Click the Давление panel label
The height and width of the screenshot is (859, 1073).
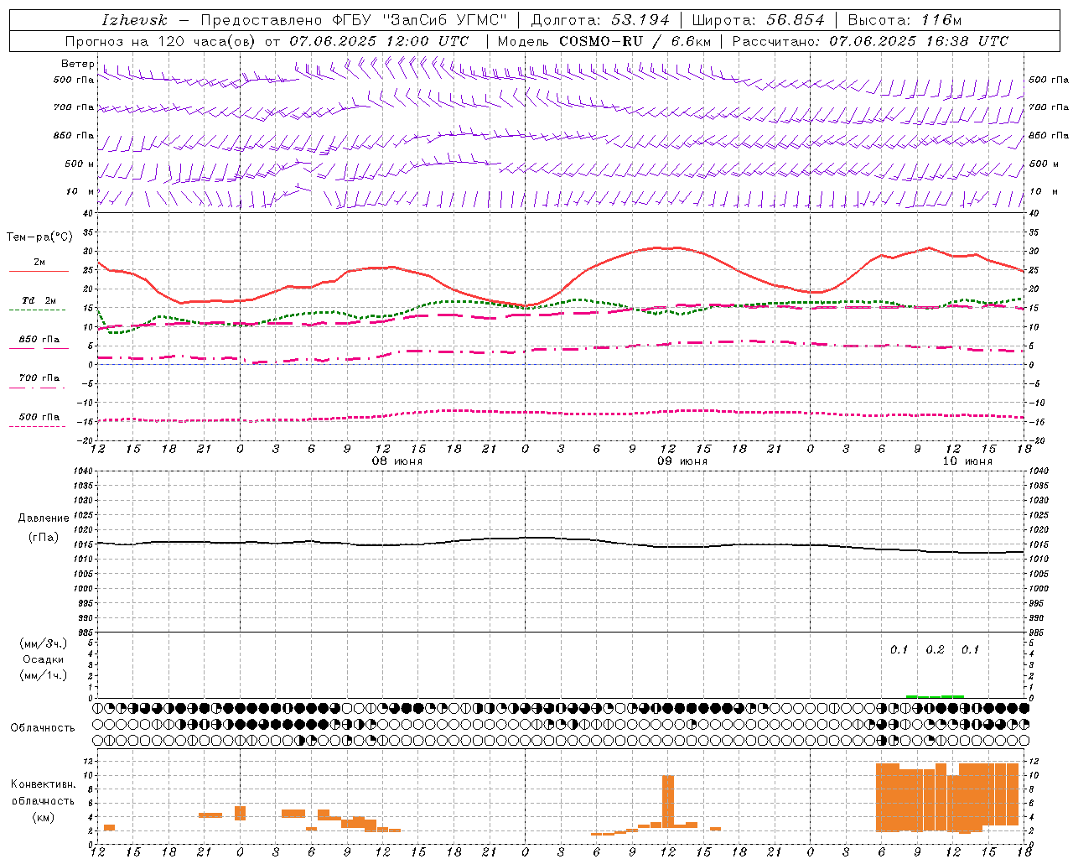click(x=44, y=518)
